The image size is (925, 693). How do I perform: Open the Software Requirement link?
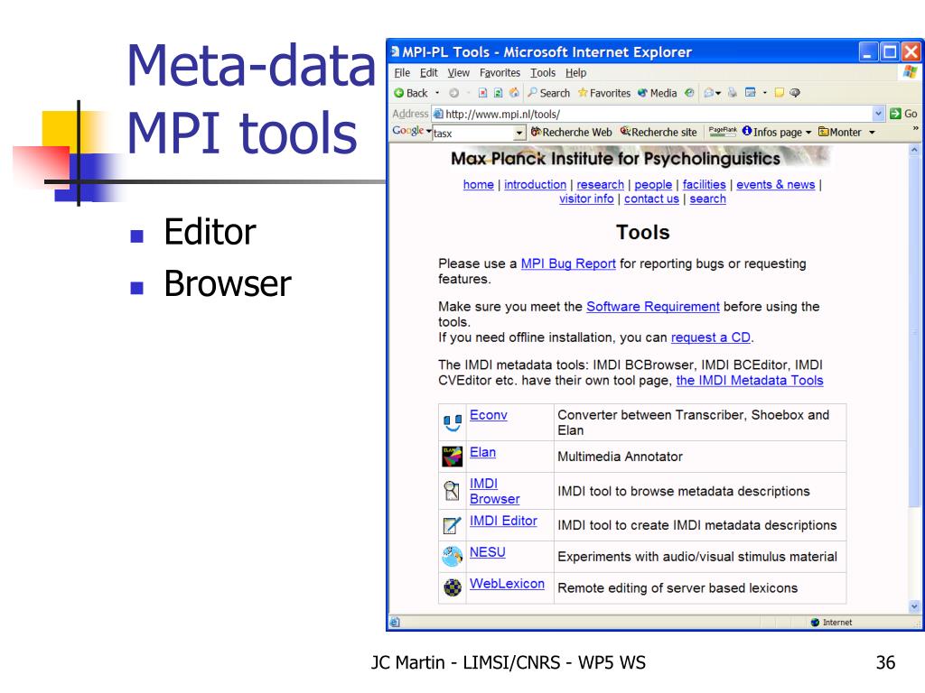[653, 307]
